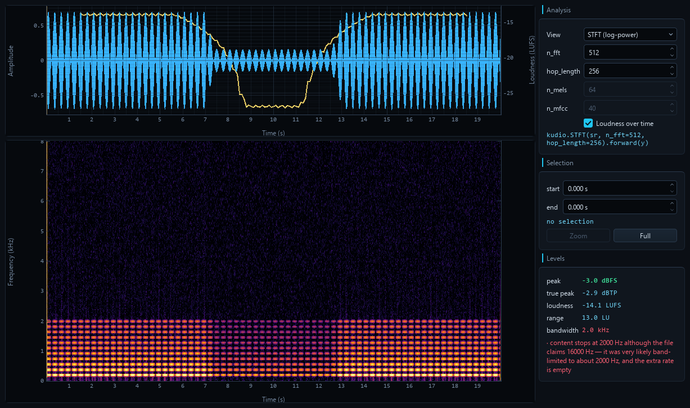Increase n_fft with the up stepper arrow
The image size is (690, 408).
tap(673, 49)
